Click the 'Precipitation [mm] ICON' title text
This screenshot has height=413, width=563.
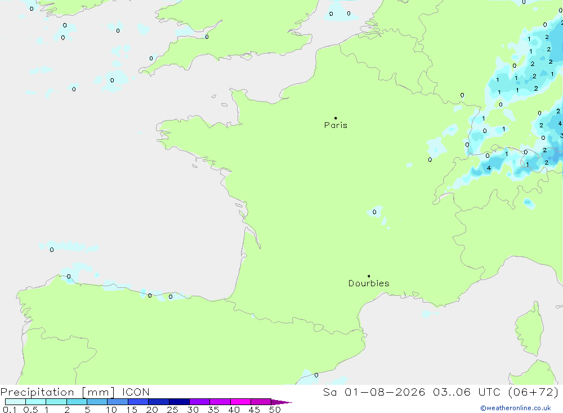[75, 392]
